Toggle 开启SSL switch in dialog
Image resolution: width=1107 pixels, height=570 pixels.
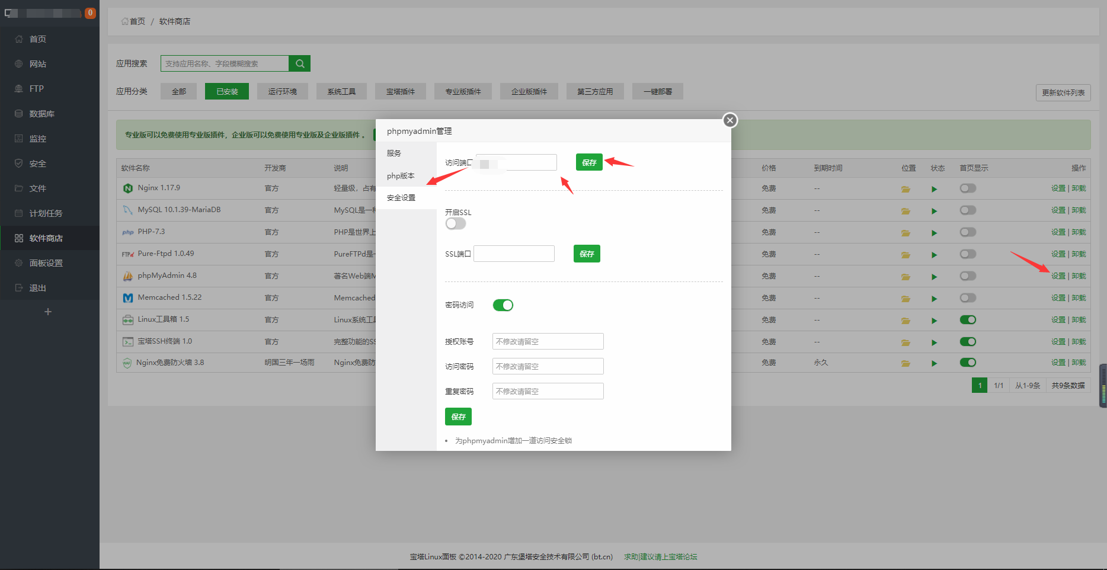point(456,223)
